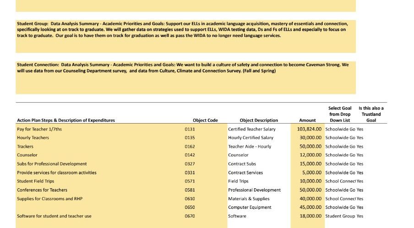414x228 pixels.
Task: Click the amount 12,000.00
Action: (x=310, y=155)
